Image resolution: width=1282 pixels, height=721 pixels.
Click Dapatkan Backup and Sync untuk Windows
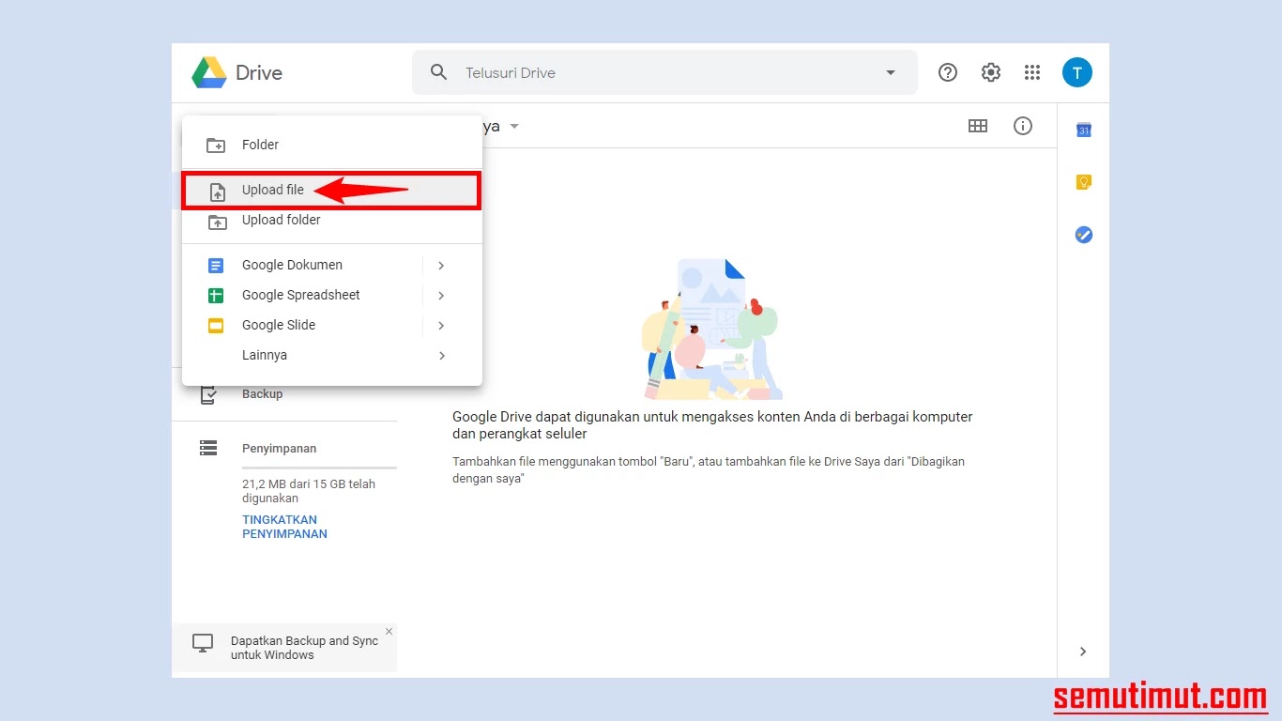(304, 648)
